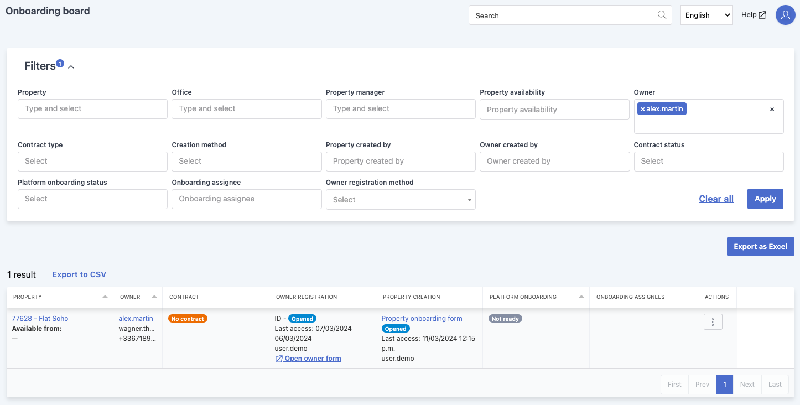This screenshot has width=800, height=405.
Task: Export the results as Excel
Action: (760, 246)
